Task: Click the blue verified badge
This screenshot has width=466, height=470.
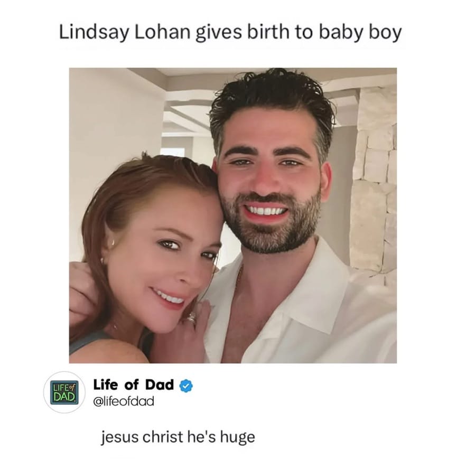Action: (x=186, y=386)
